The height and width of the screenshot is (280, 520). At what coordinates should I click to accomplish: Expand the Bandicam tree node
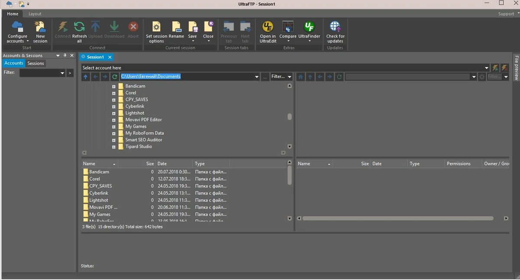coord(114,86)
